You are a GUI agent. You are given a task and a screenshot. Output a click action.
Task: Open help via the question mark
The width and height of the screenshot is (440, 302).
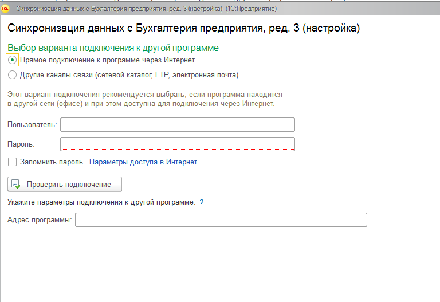[x=202, y=202]
